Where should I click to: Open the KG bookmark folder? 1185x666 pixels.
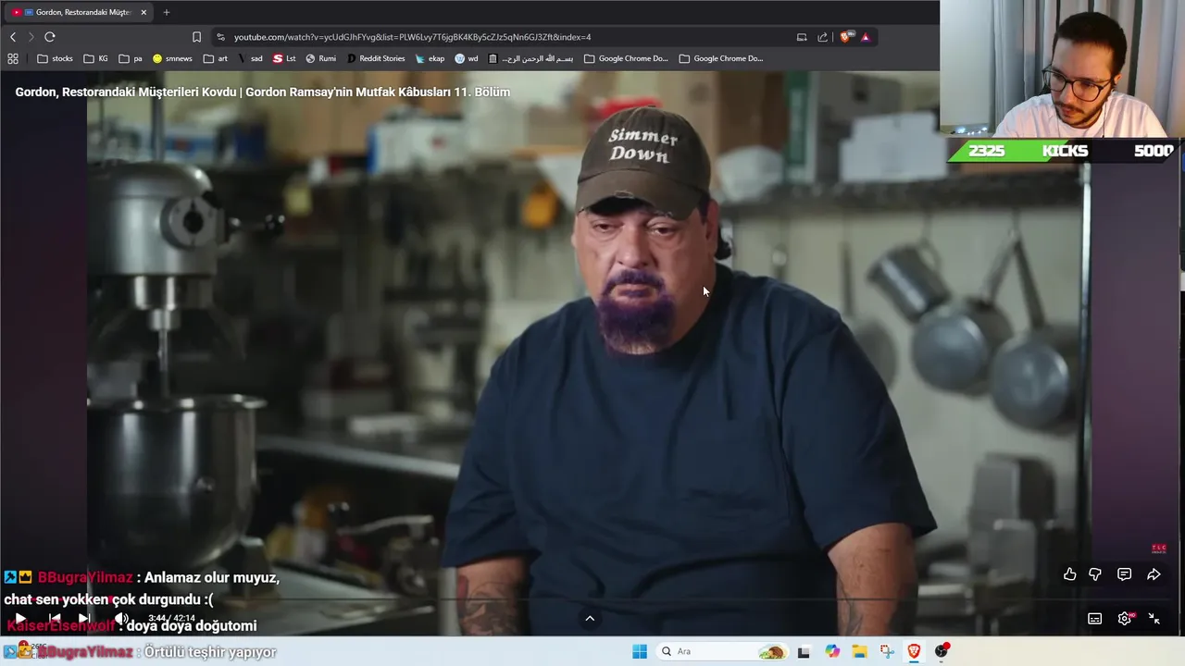[x=95, y=58]
